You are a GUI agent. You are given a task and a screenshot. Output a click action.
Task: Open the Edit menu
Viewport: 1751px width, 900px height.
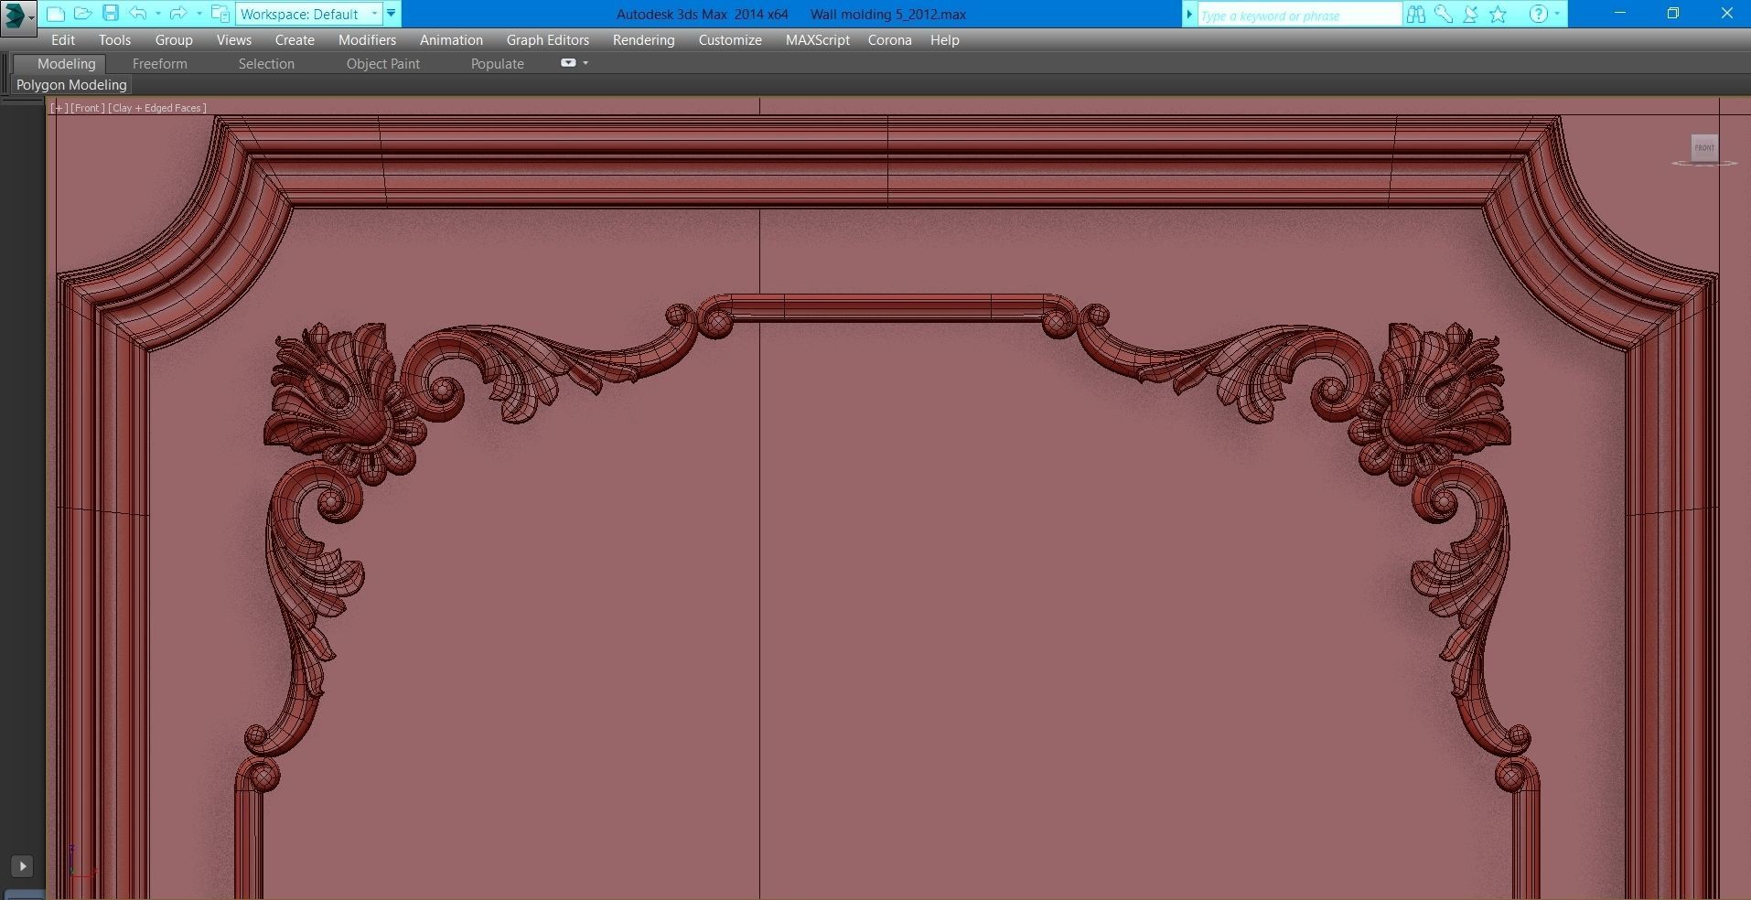63,40
